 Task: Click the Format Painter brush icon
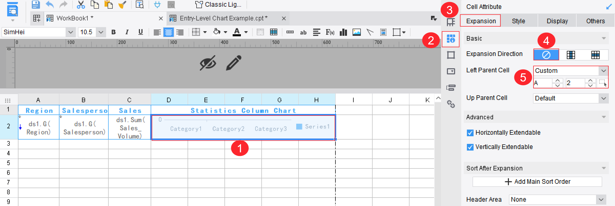pyautogui.click(x=122, y=5)
